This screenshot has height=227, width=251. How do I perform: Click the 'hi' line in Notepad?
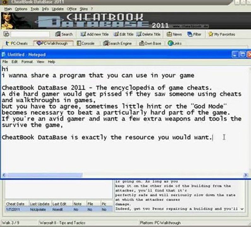[5, 69]
